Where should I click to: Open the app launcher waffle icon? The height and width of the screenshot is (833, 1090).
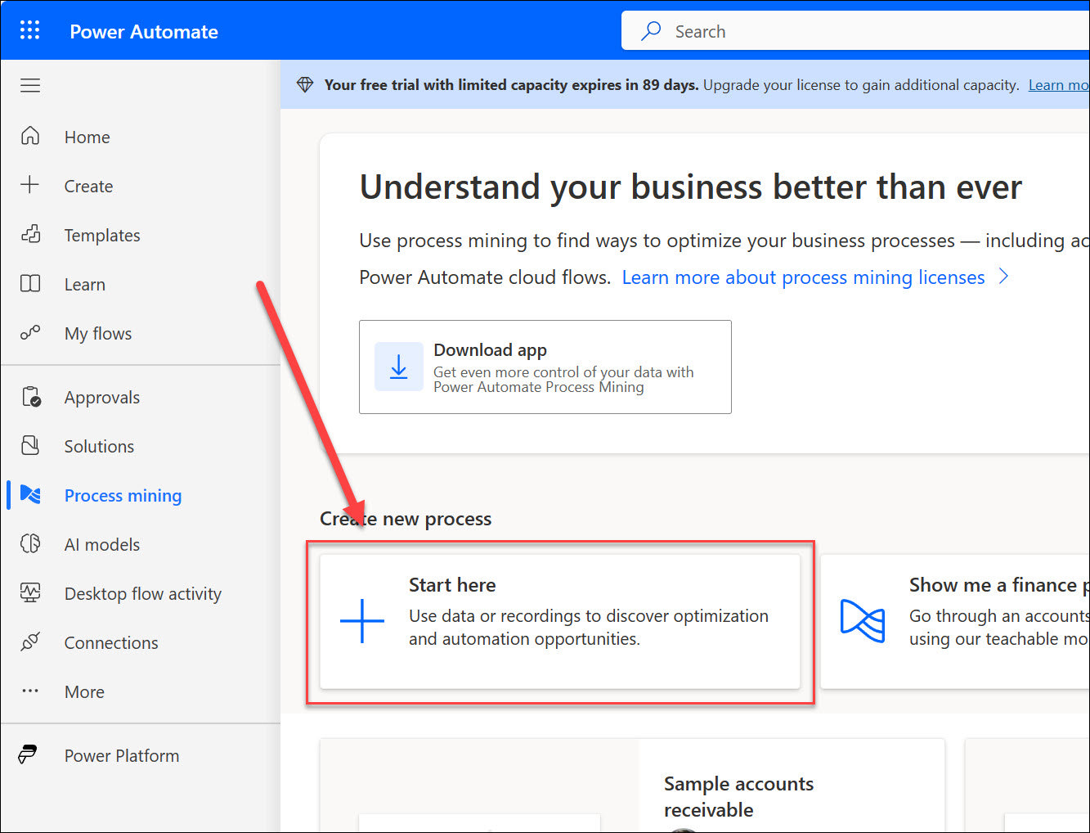29,31
